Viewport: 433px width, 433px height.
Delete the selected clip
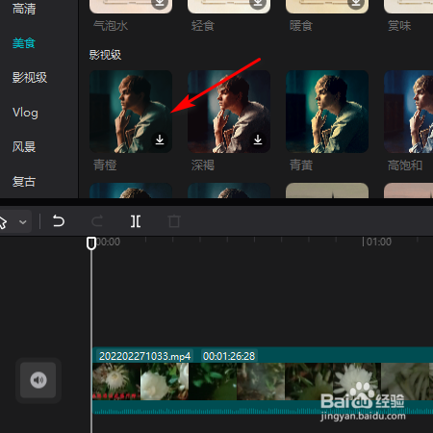point(174,221)
